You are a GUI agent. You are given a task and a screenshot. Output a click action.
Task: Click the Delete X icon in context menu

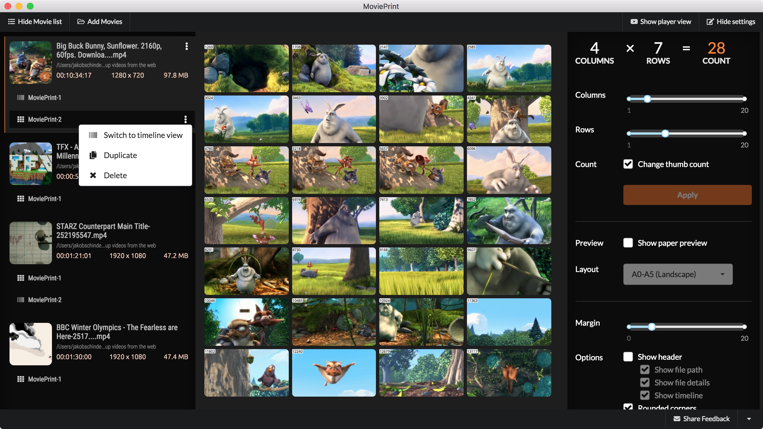[x=93, y=175]
